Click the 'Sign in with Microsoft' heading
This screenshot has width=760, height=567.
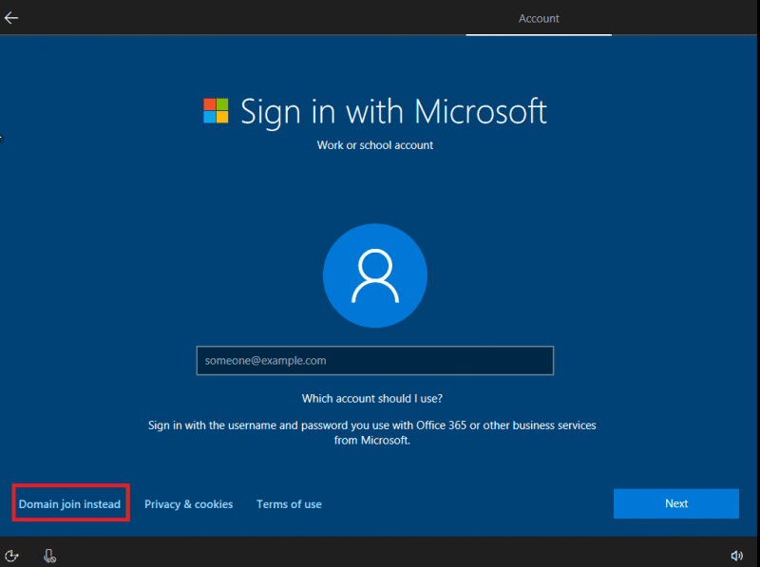pyautogui.click(x=393, y=111)
